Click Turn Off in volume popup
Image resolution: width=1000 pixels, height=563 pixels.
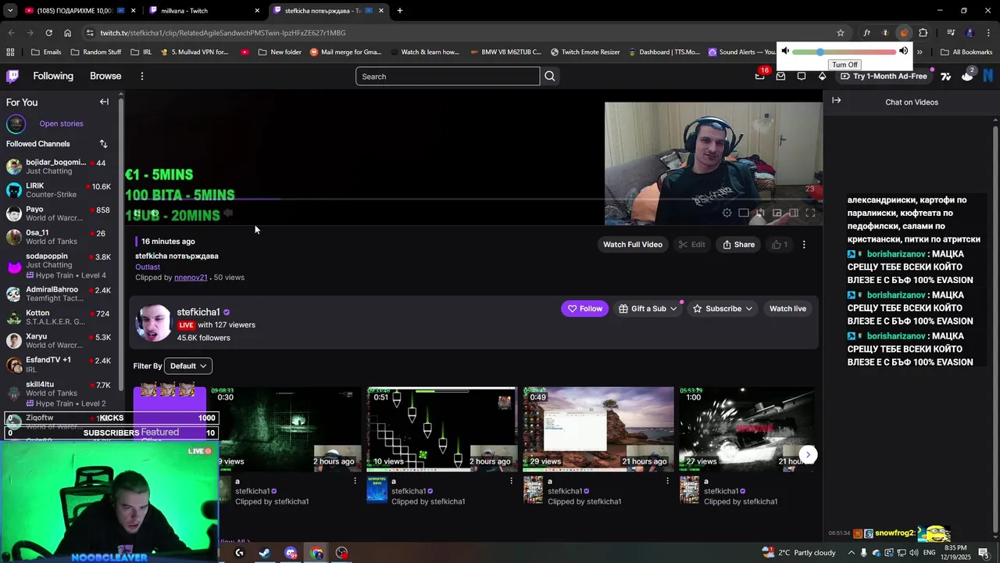pyautogui.click(x=845, y=65)
